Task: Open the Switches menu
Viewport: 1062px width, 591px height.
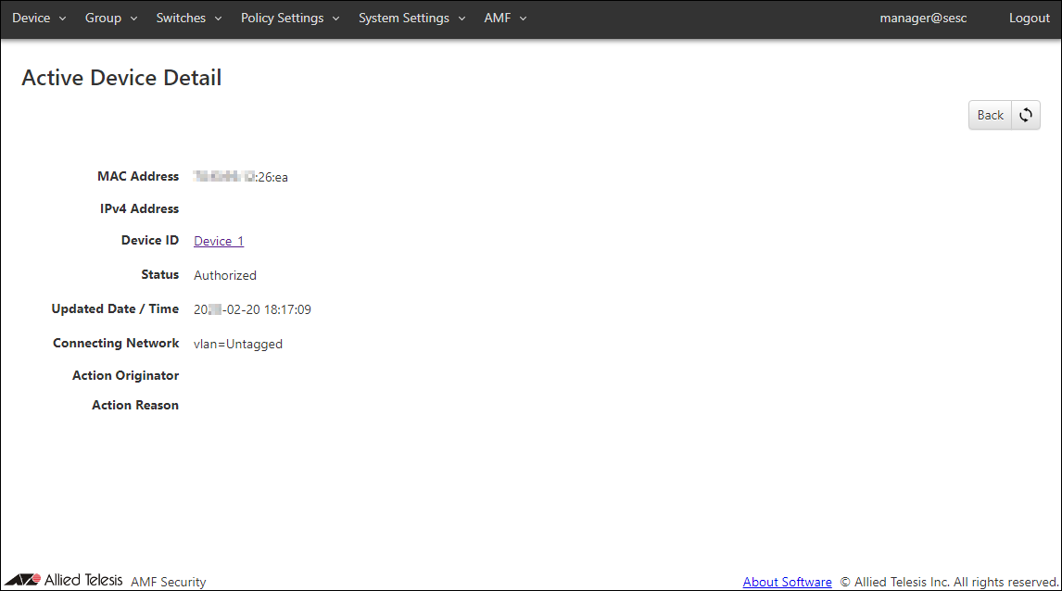Action: click(181, 19)
